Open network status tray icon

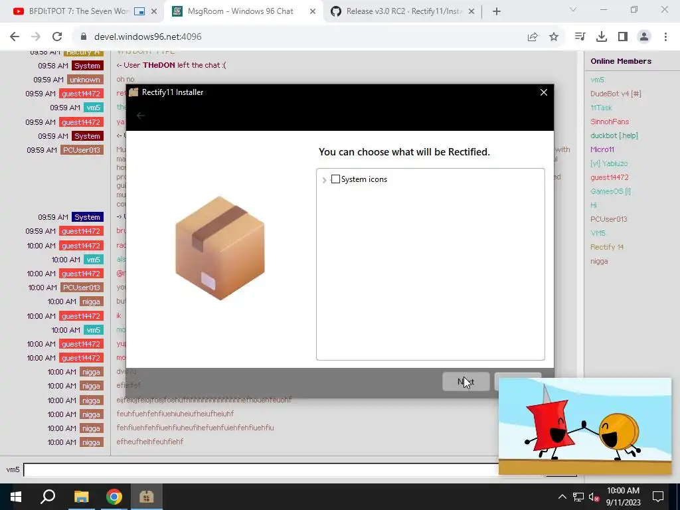[x=578, y=497]
